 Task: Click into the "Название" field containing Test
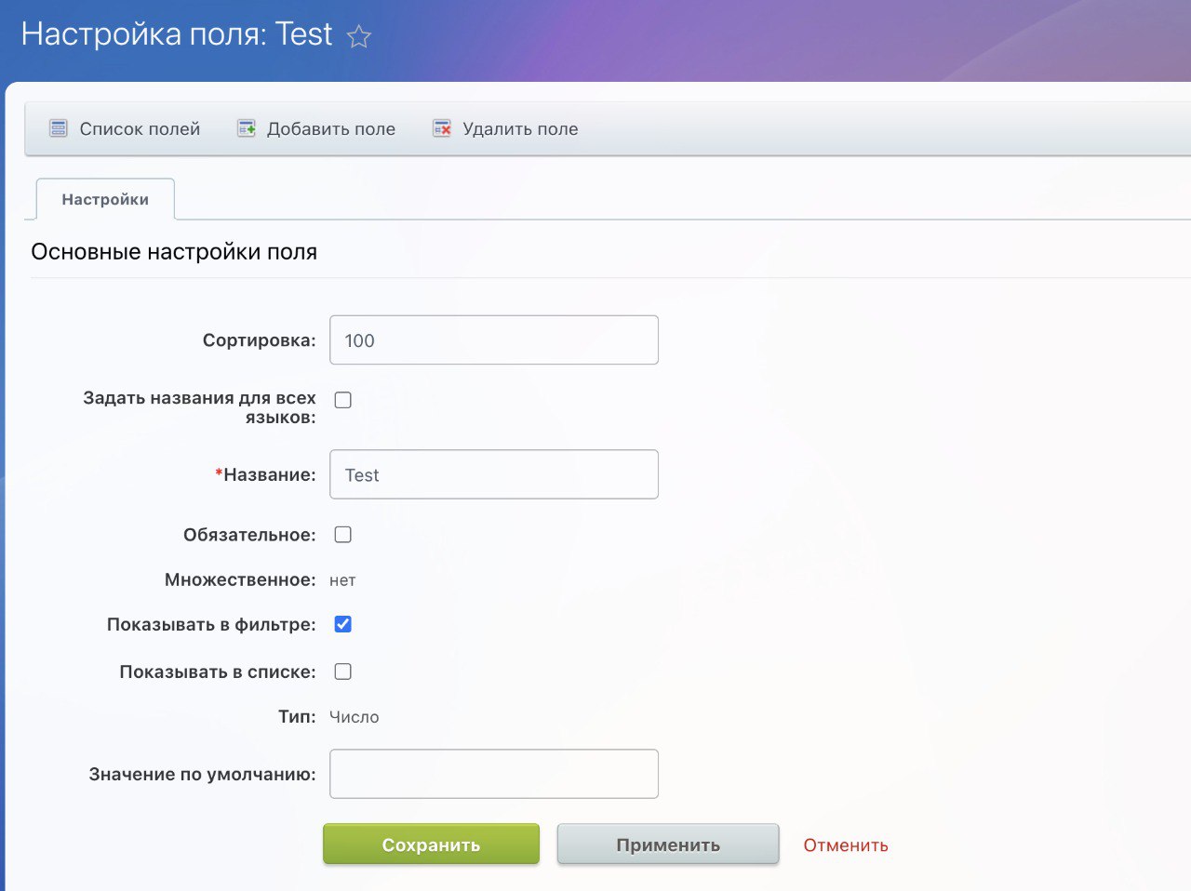point(493,475)
